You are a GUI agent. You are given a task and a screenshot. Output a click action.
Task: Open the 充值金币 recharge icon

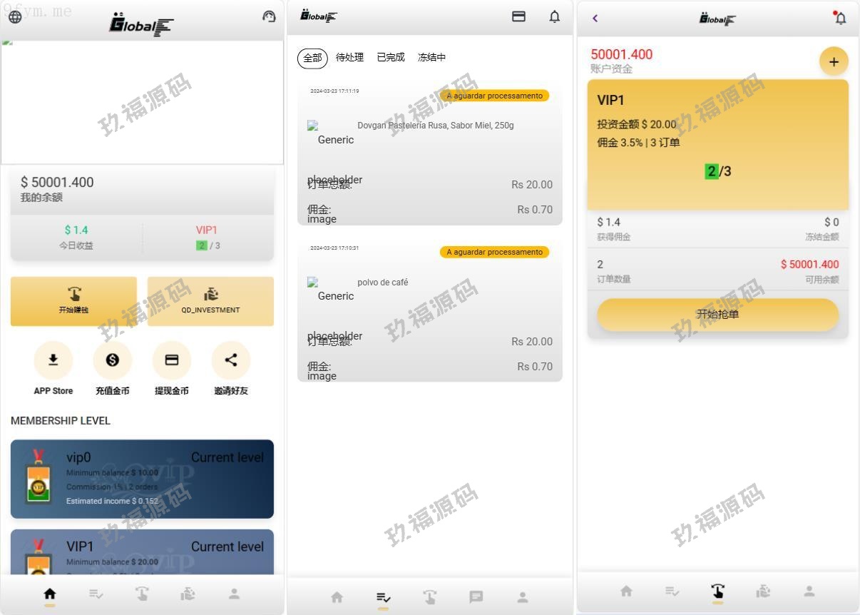click(112, 360)
